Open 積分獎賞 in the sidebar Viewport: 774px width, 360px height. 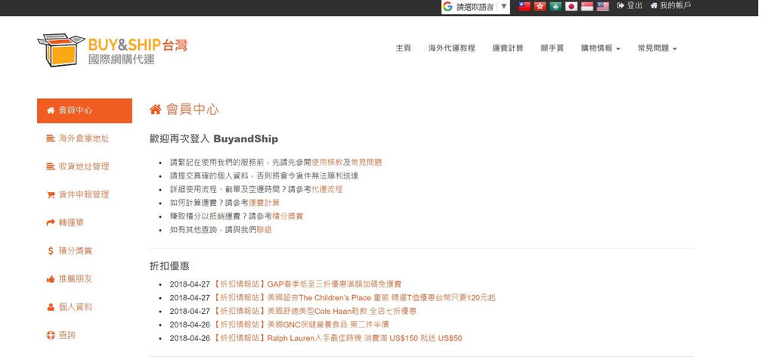(x=75, y=250)
